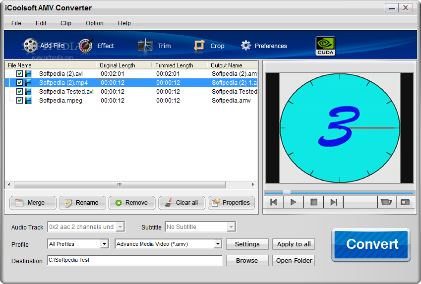Take a snapshot with camera icon
This screenshot has height=284, width=421.
click(x=405, y=202)
